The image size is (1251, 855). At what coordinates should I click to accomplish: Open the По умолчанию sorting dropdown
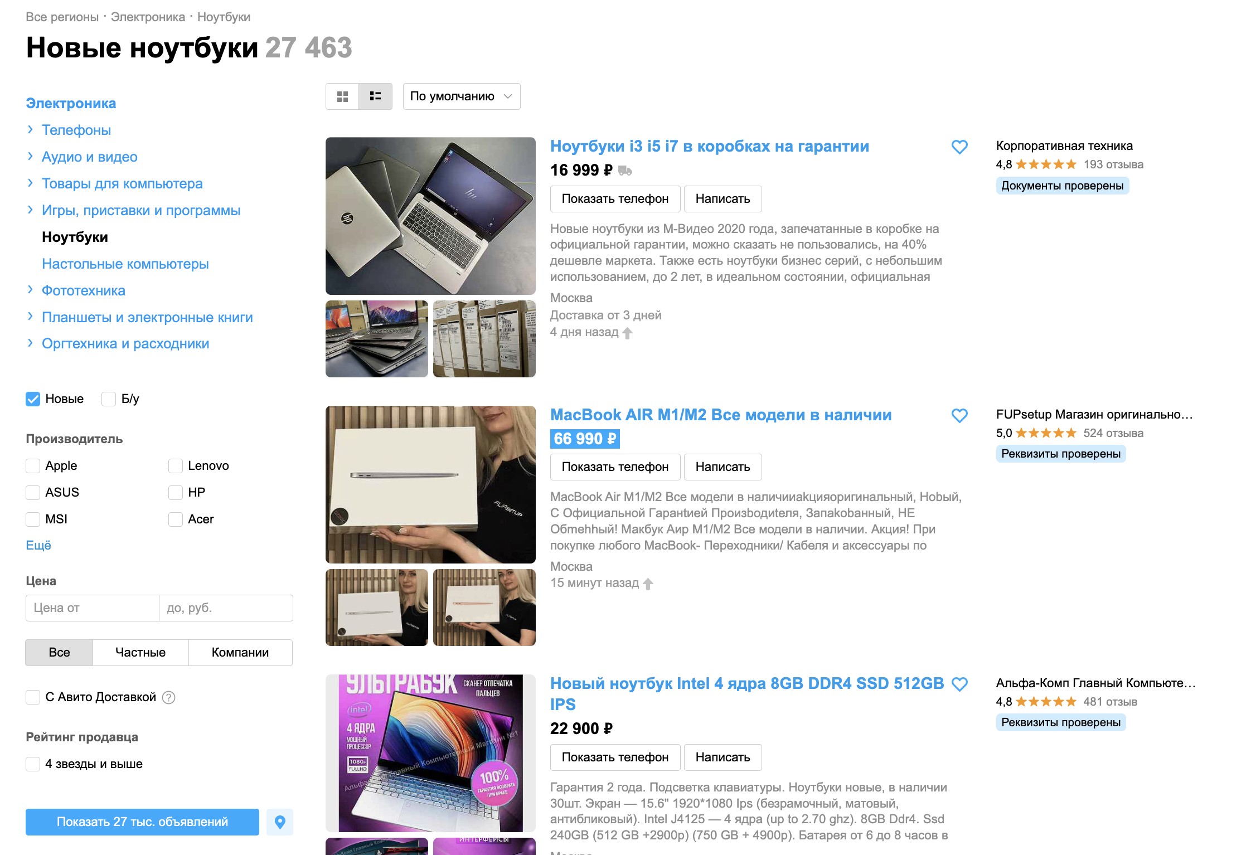coord(462,96)
